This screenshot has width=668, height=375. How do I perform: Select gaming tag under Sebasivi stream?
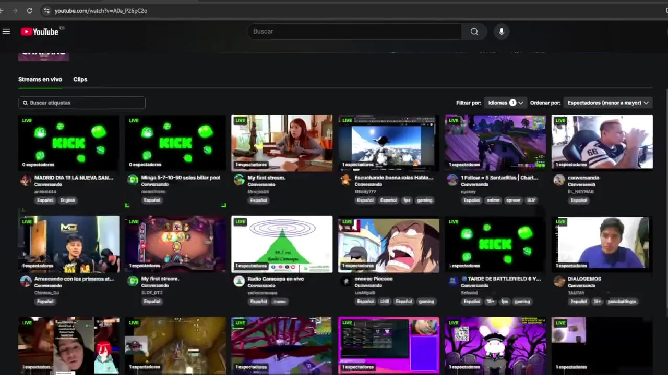(x=522, y=301)
